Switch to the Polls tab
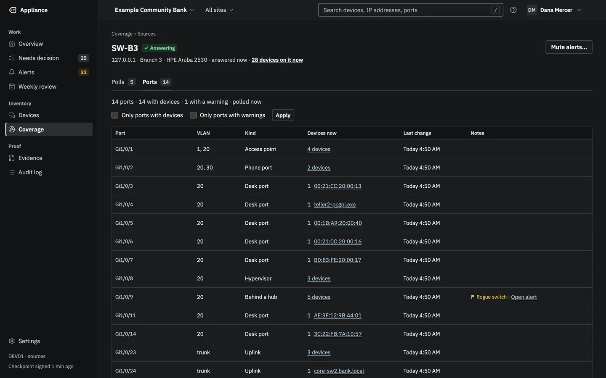The width and height of the screenshot is (606, 378). pos(123,82)
